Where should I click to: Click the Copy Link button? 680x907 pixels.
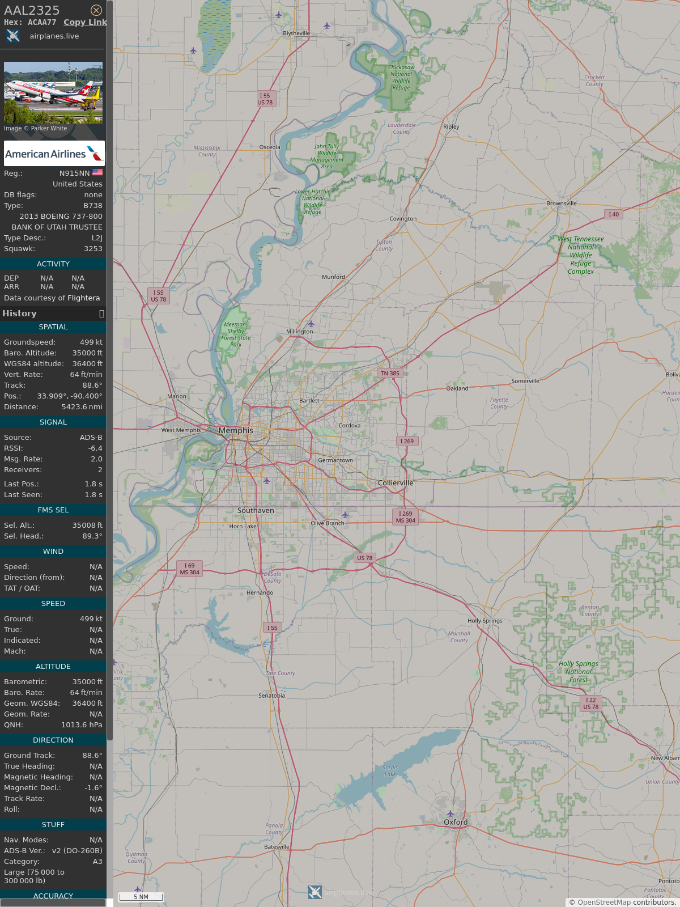(x=85, y=22)
